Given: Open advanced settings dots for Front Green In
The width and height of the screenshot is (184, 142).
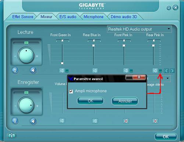Looking at the screenshot, I should (x=67, y=71).
